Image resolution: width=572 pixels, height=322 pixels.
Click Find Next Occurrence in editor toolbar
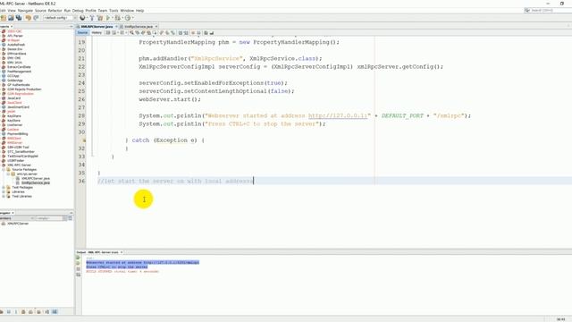pos(142,33)
